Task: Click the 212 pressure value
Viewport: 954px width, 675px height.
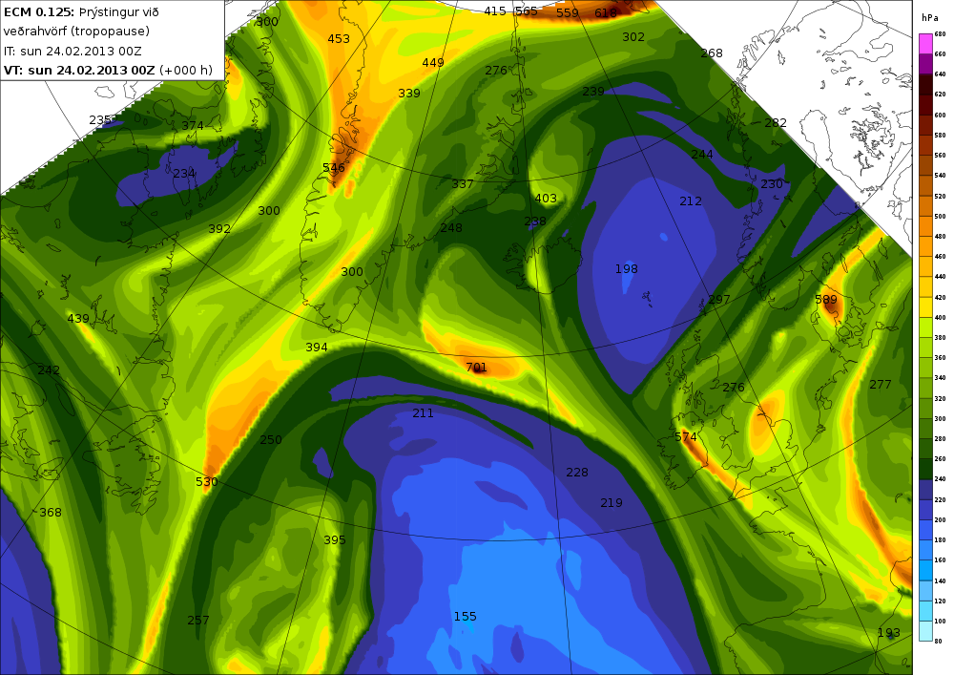Action: 691,200
